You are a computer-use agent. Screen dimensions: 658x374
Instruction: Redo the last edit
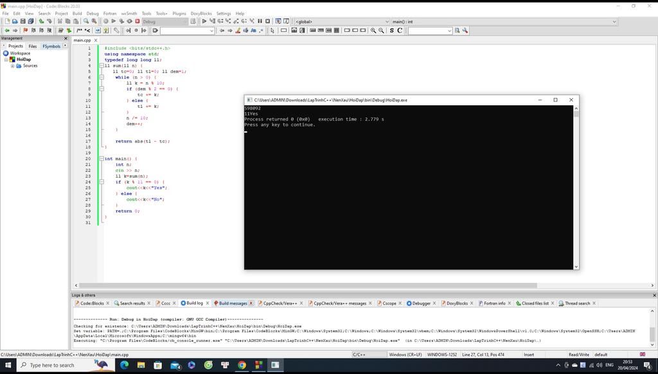point(49,21)
